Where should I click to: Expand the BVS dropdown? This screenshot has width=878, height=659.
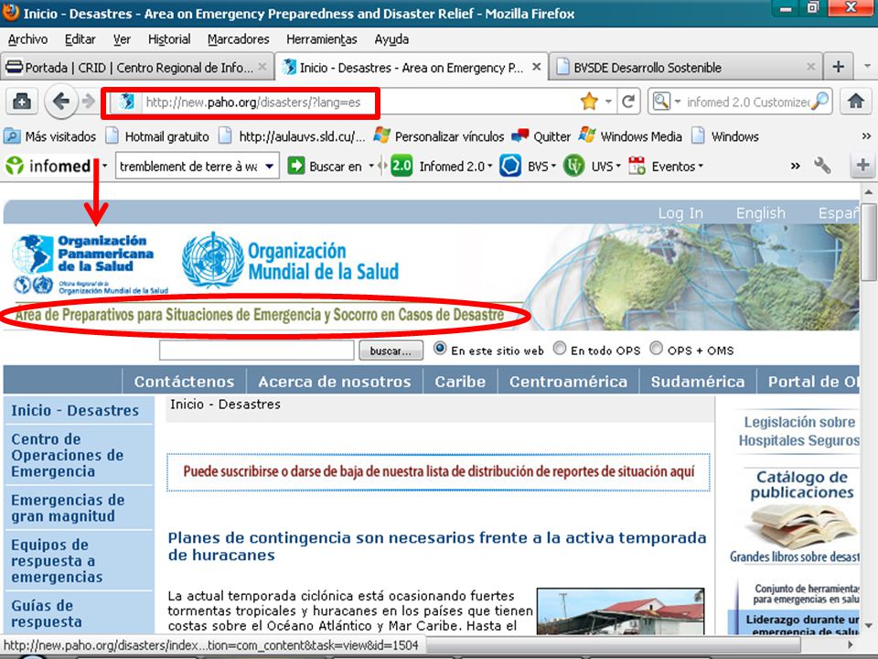pos(553,166)
